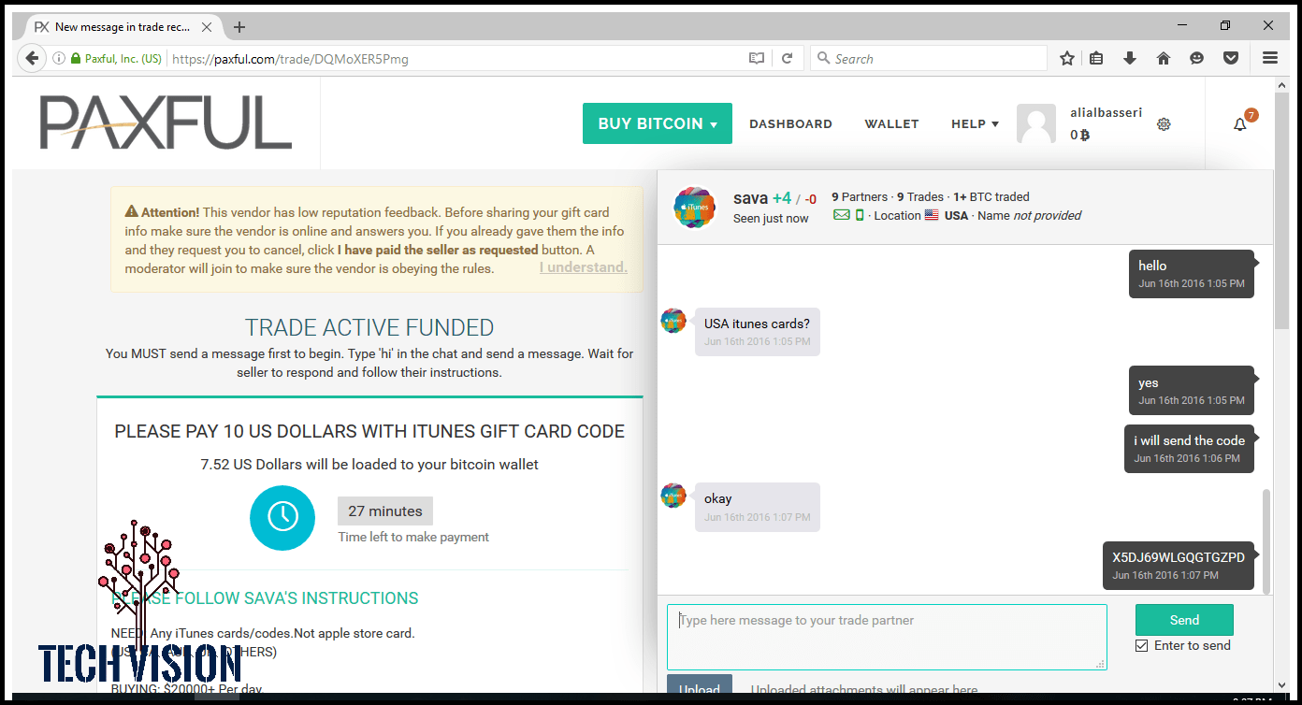Open the downloads arrow icon
The width and height of the screenshot is (1302, 705).
1130,58
